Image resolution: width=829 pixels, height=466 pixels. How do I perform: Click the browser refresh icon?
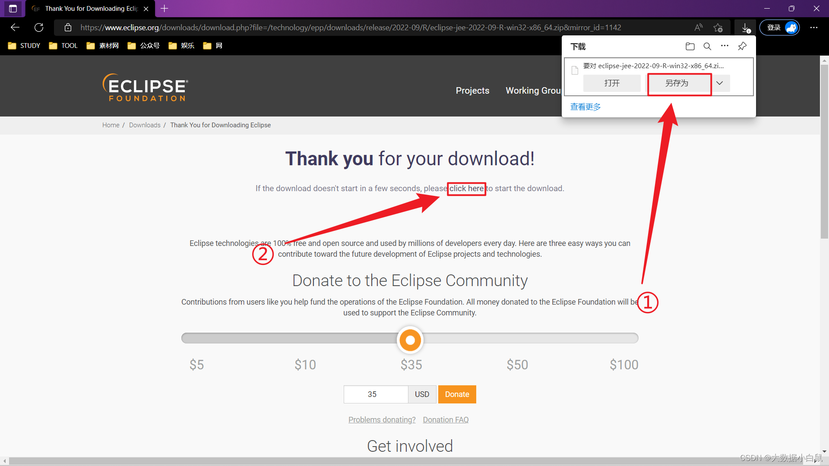[x=39, y=28]
